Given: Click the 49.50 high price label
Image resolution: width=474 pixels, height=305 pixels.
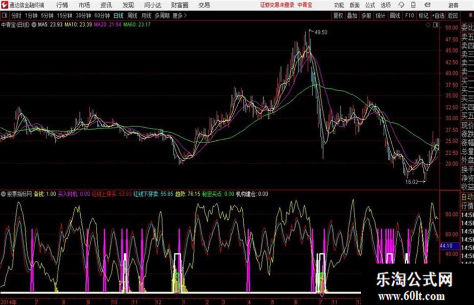Looking at the screenshot, I should [x=321, y=32].
